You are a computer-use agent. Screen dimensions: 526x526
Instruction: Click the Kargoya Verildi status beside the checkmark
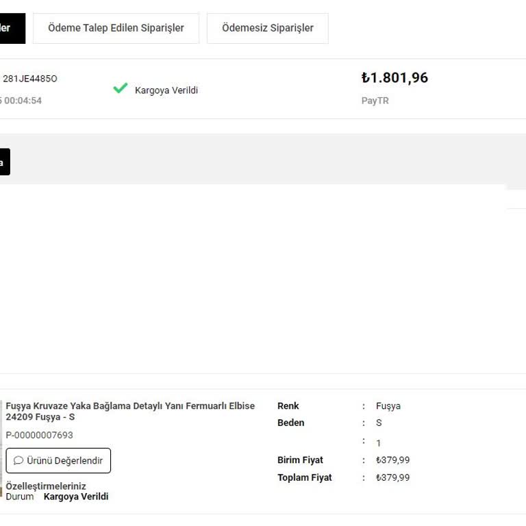pyautogui.click(x=166, y=90)
